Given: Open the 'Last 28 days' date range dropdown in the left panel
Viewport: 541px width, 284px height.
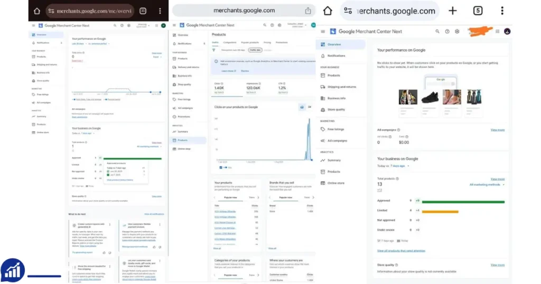Looking at the screenshot, I should (x=79, y=44).
